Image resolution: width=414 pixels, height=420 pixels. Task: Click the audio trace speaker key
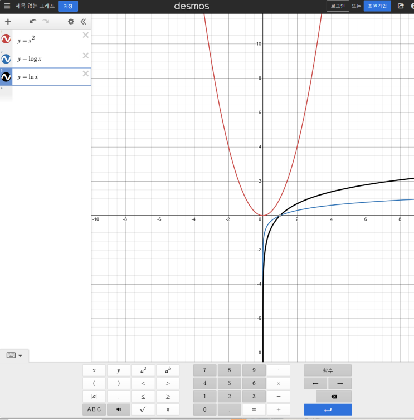click(119, 409)
